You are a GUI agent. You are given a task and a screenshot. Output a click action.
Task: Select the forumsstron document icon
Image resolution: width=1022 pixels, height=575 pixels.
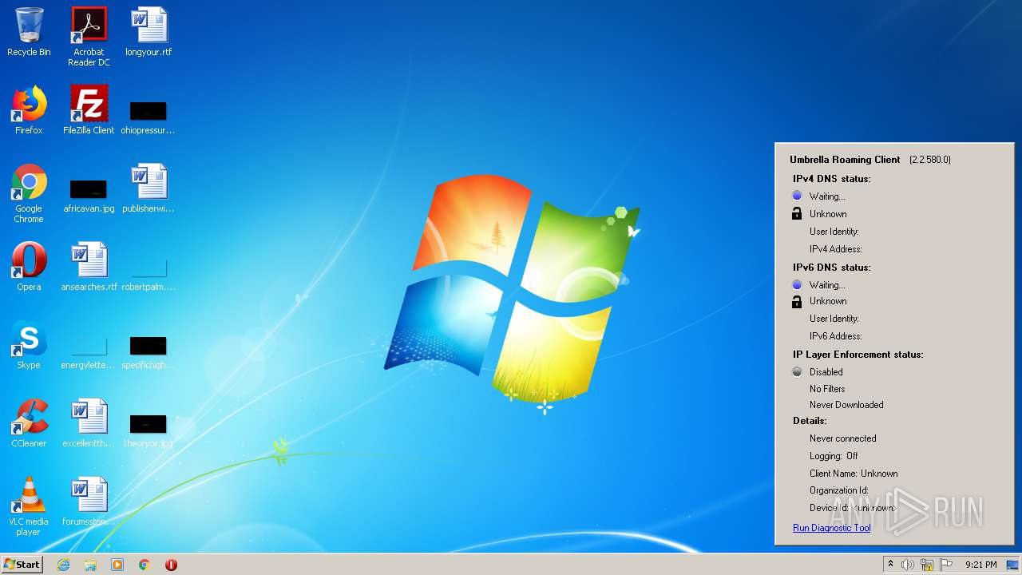click(x=89, y=502)
